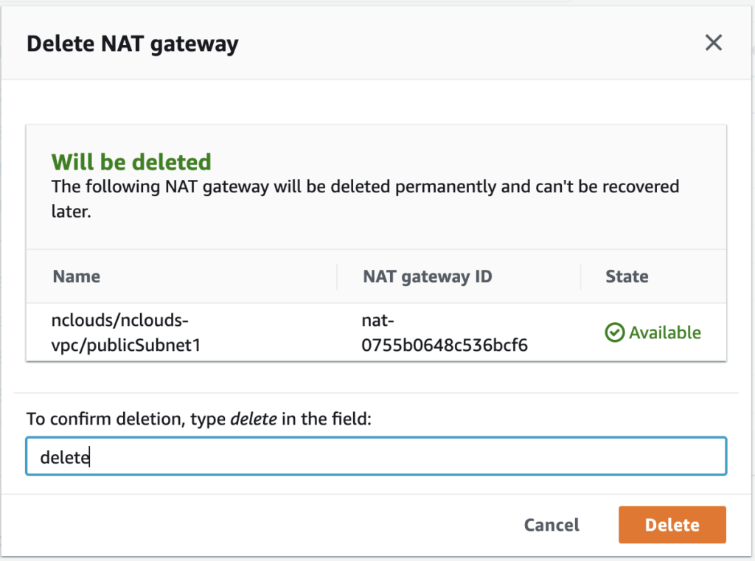The width and height of the screenshot is (755, 561).
Task: Click the NAT gateway ID column header
Action: tap(427, 276)
